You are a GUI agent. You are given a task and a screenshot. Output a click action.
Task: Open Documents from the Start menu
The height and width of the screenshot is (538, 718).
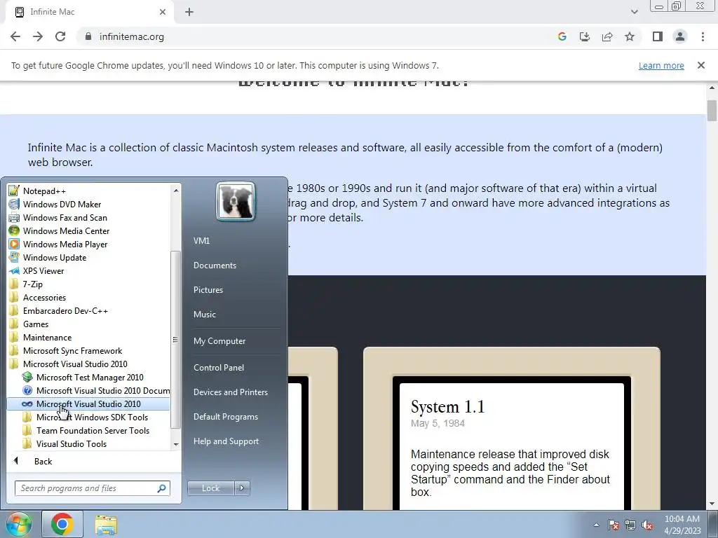click(215, 265)
